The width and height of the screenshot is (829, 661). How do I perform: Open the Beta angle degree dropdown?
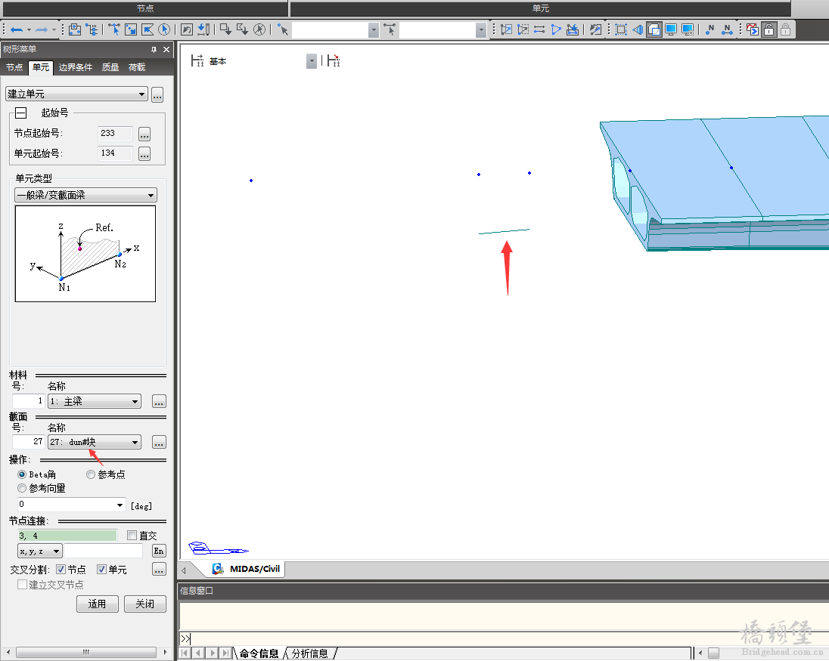(120, 505)
